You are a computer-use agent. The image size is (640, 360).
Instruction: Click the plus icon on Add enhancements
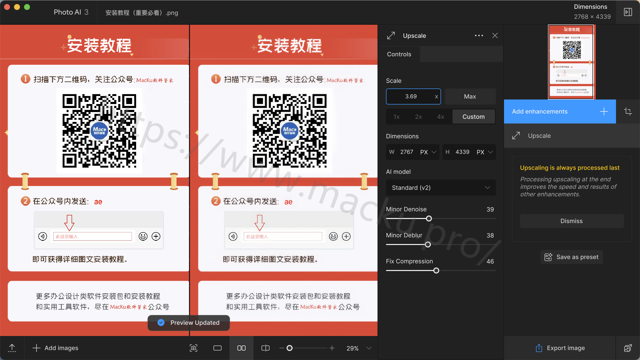click(x=604, y=111)
